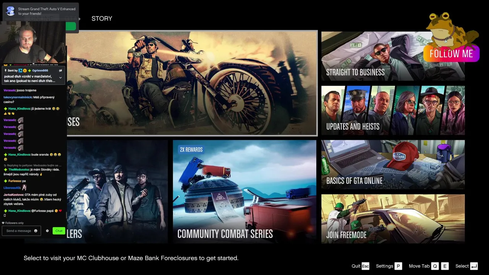Open the Community Combat Series tile
This screenshot has height=275, width=489.
(x=244, y=192)
